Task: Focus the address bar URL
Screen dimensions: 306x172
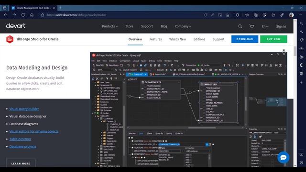Action: (x=76, y=15)
